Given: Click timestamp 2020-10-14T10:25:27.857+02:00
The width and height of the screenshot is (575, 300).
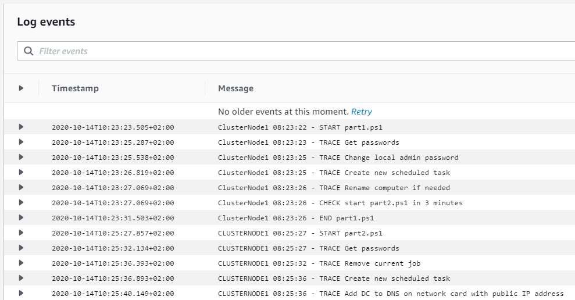Looking at the screenshot, I should (x=113, y=233).
